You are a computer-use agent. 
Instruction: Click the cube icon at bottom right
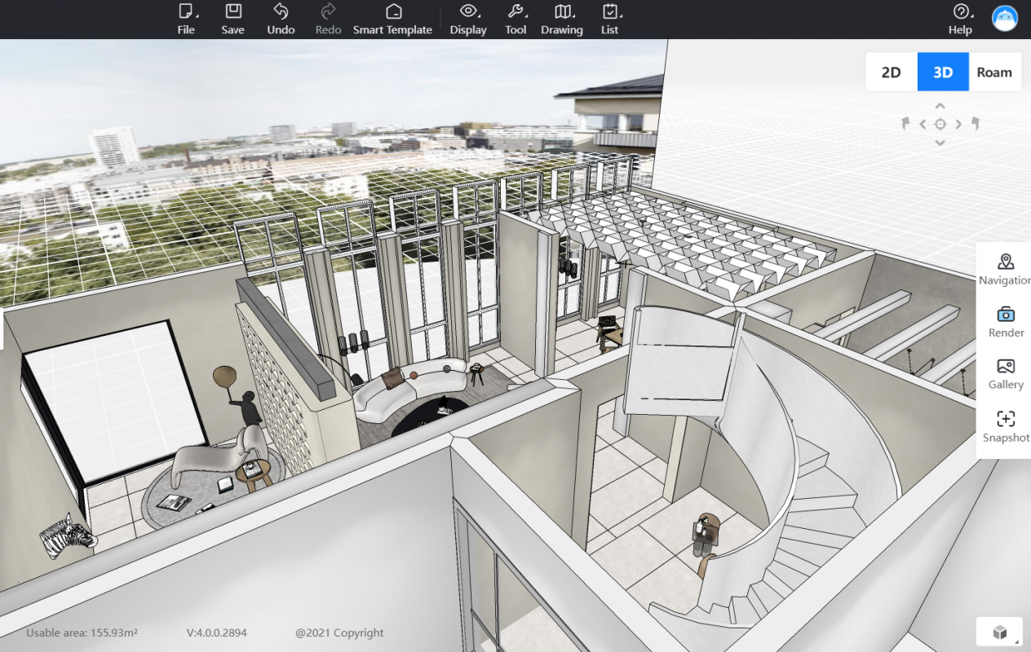point(999,632)
